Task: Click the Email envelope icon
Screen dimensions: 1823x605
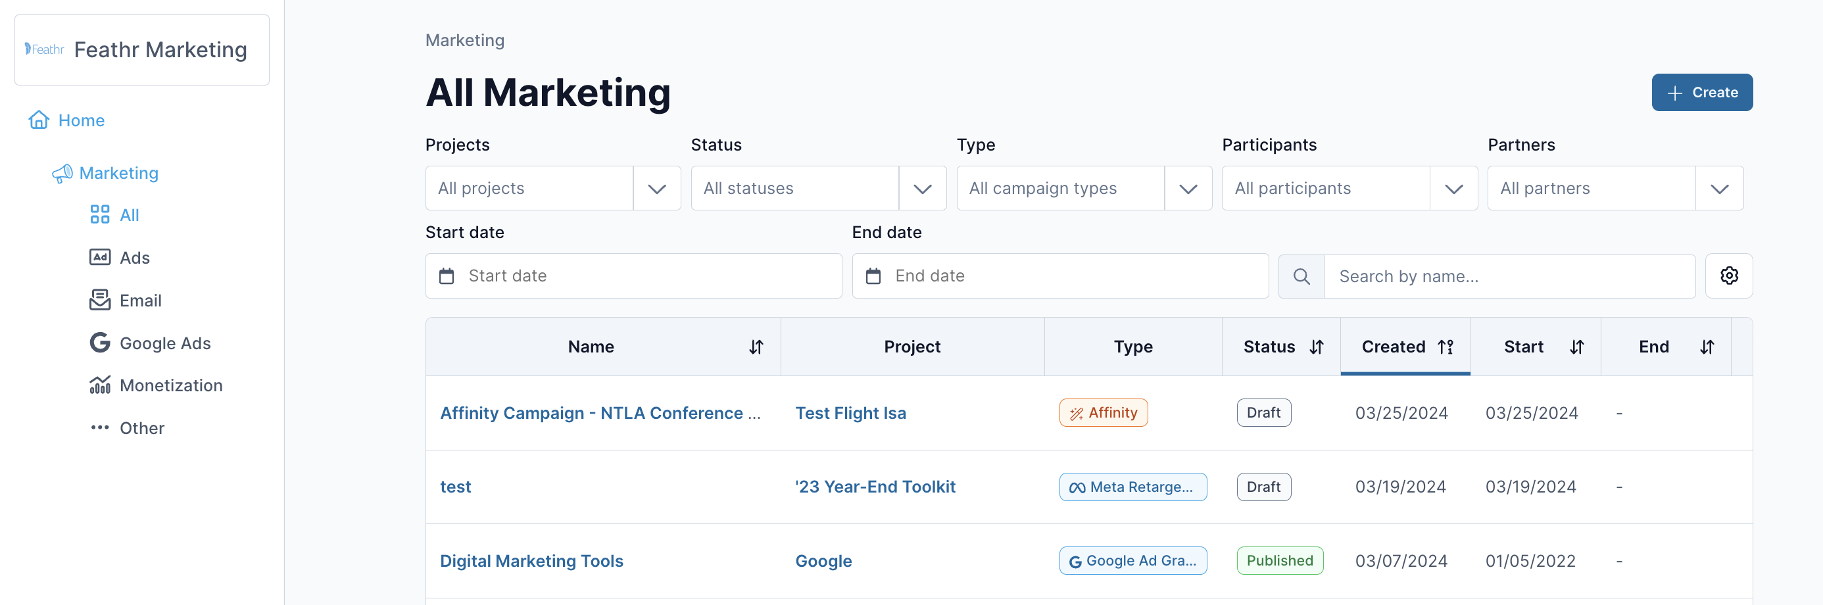Action: (100, 300)
